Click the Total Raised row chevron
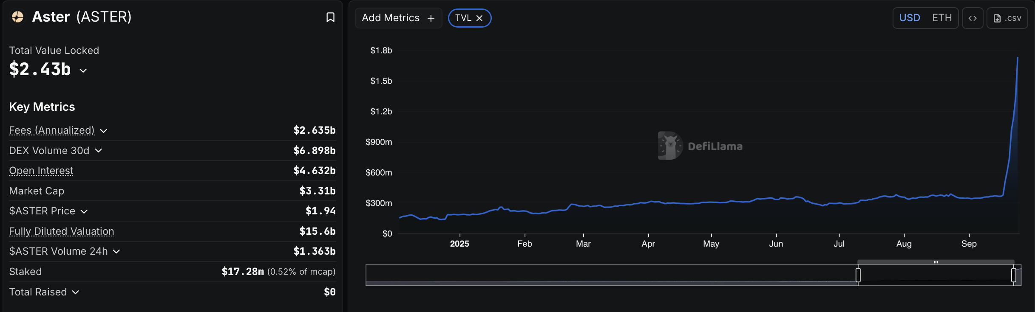Viewport: 1035px width, 312px height. [76, 292]
